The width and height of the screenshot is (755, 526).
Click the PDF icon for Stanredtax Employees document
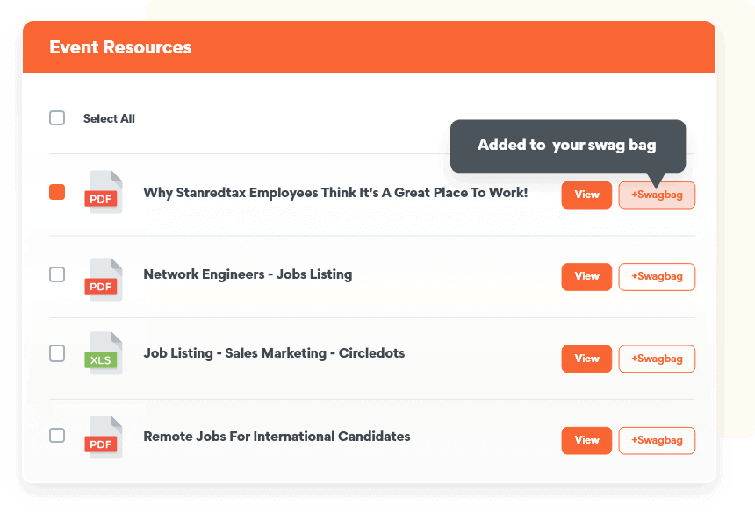(x=104, y=193)
